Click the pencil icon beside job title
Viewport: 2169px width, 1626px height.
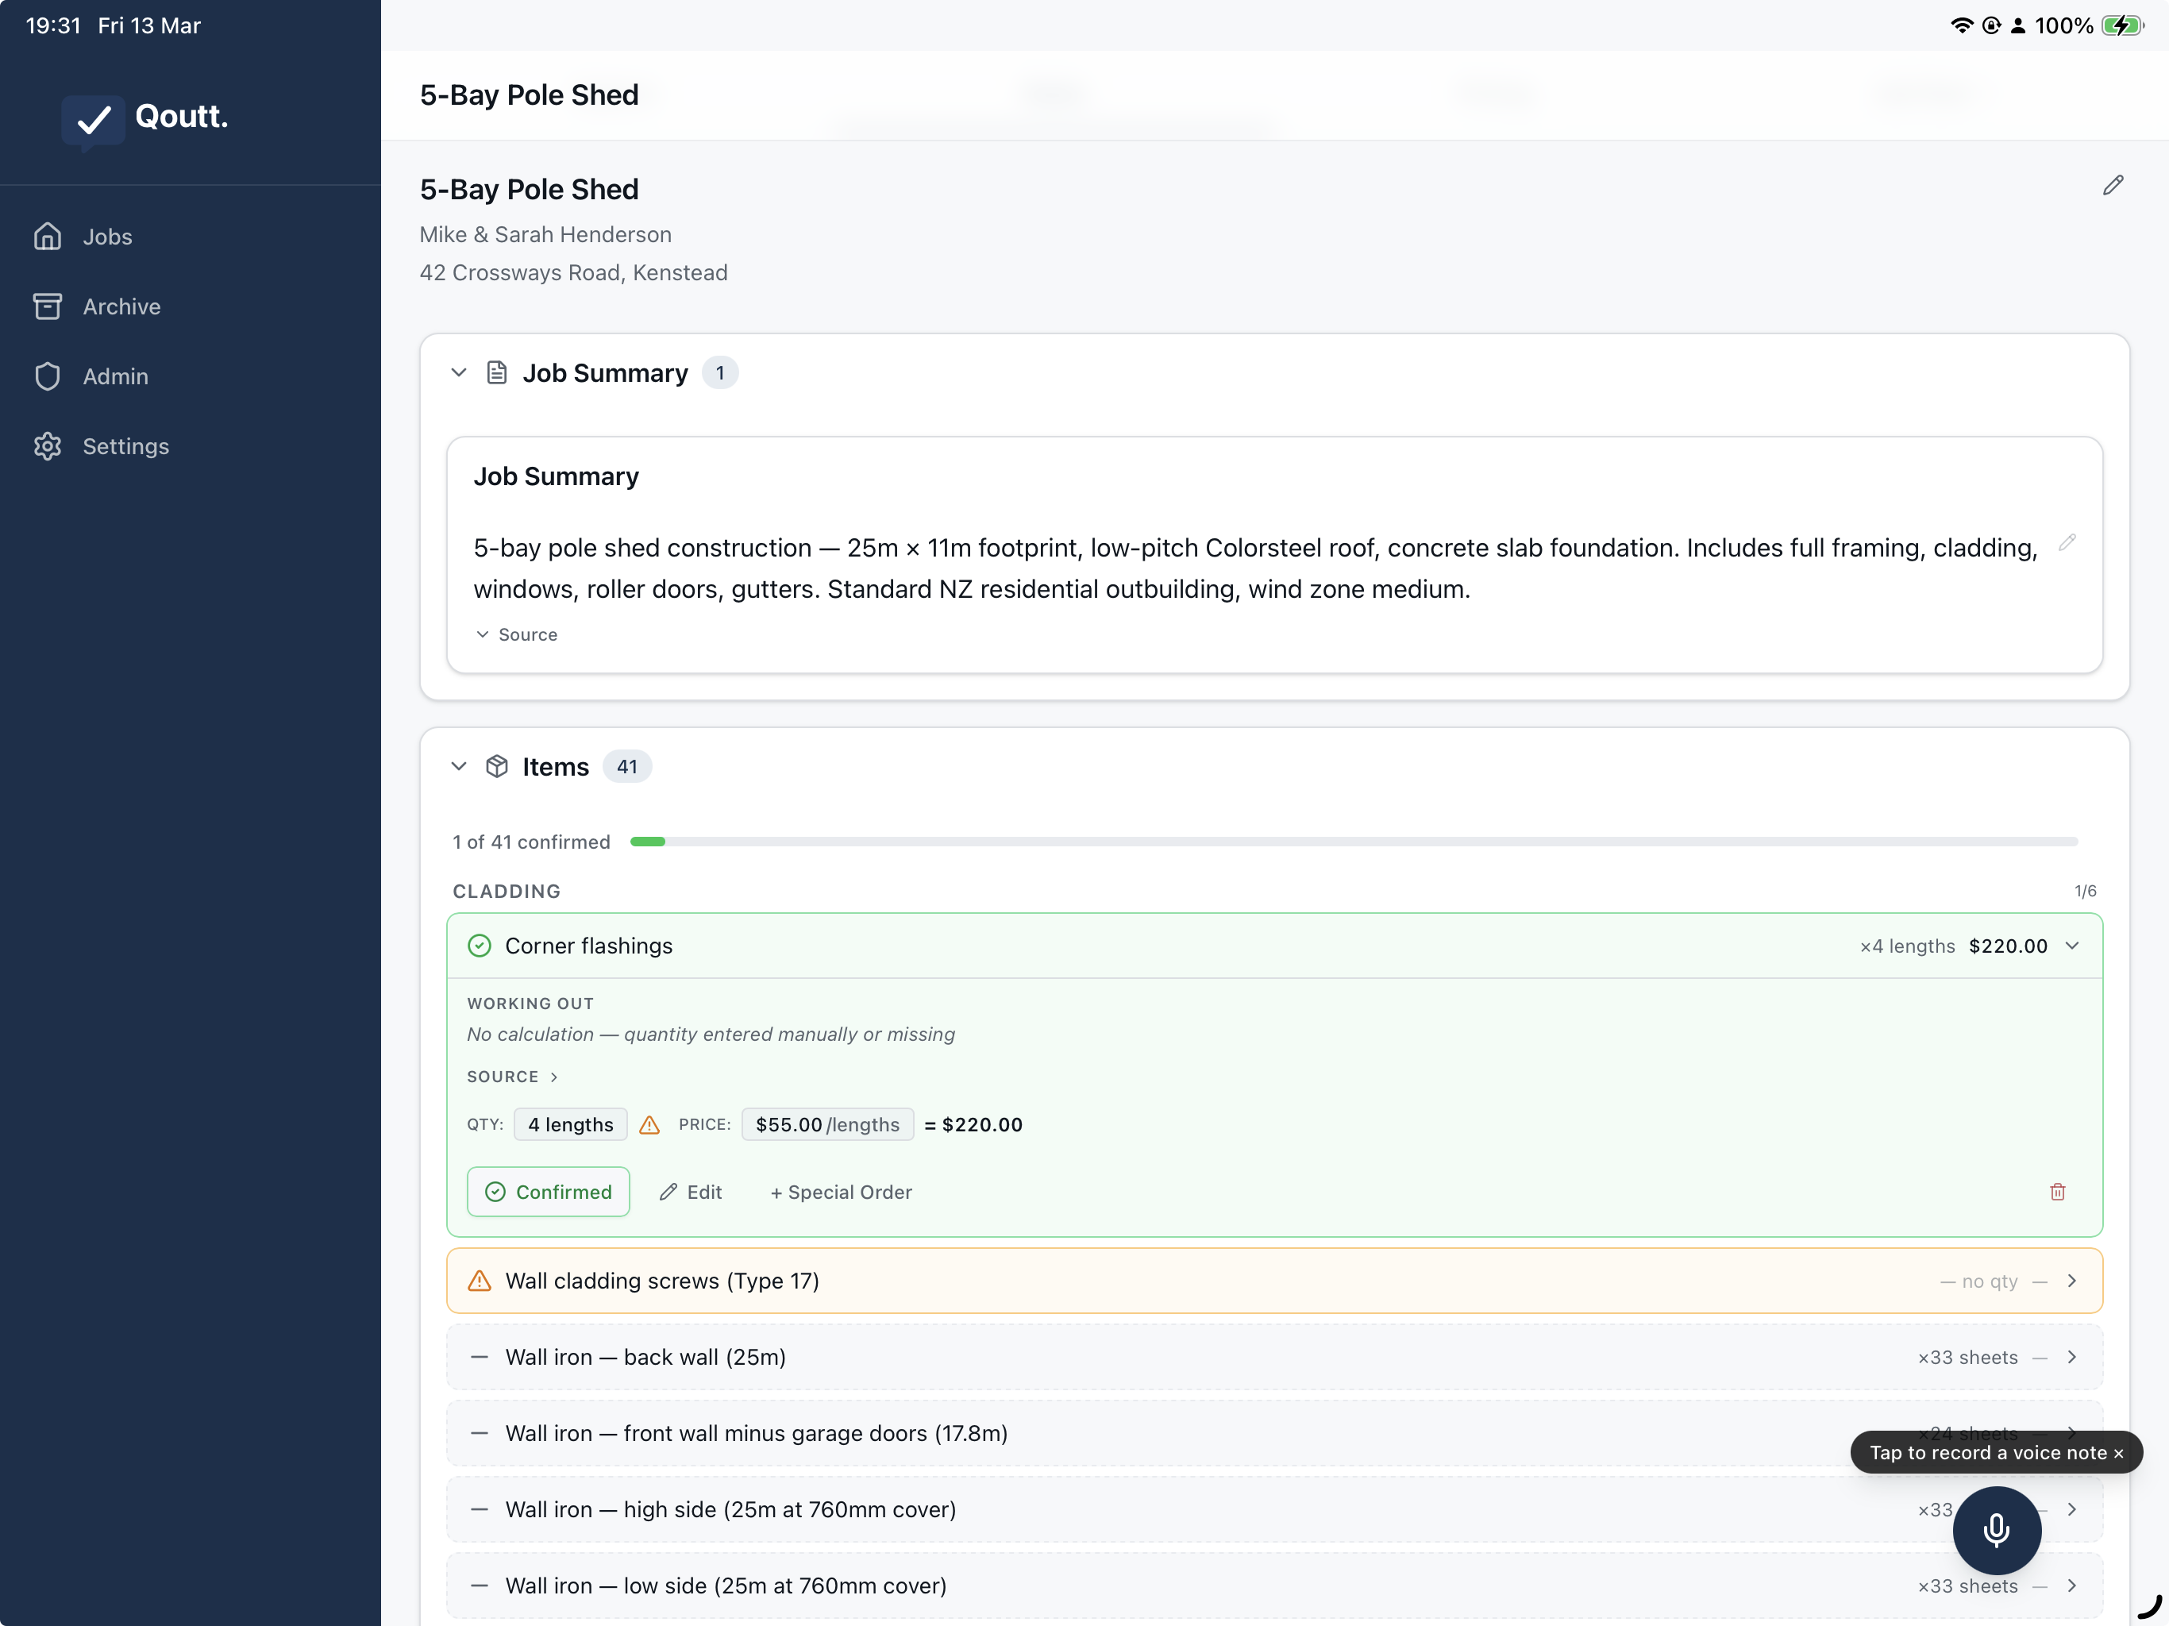click(x=2112, y=185)
